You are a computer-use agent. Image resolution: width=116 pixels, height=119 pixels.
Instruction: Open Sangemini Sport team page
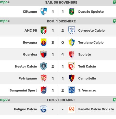[x=23, y=90]
